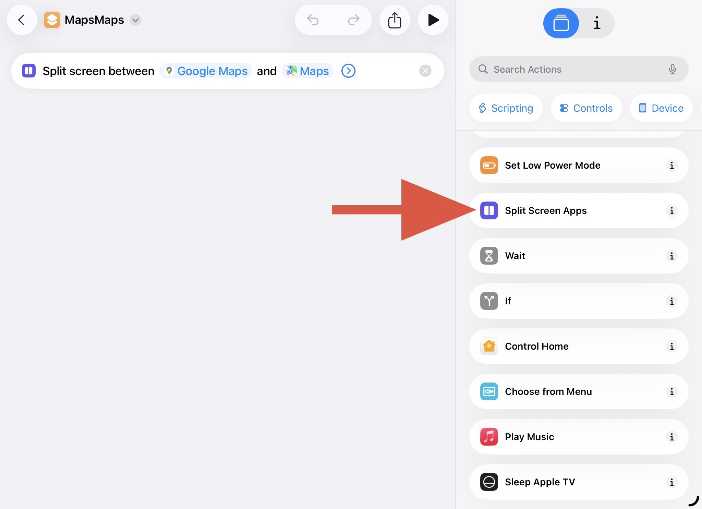
Task: Click the Wait hourglass icon
Action: (489, 256)
